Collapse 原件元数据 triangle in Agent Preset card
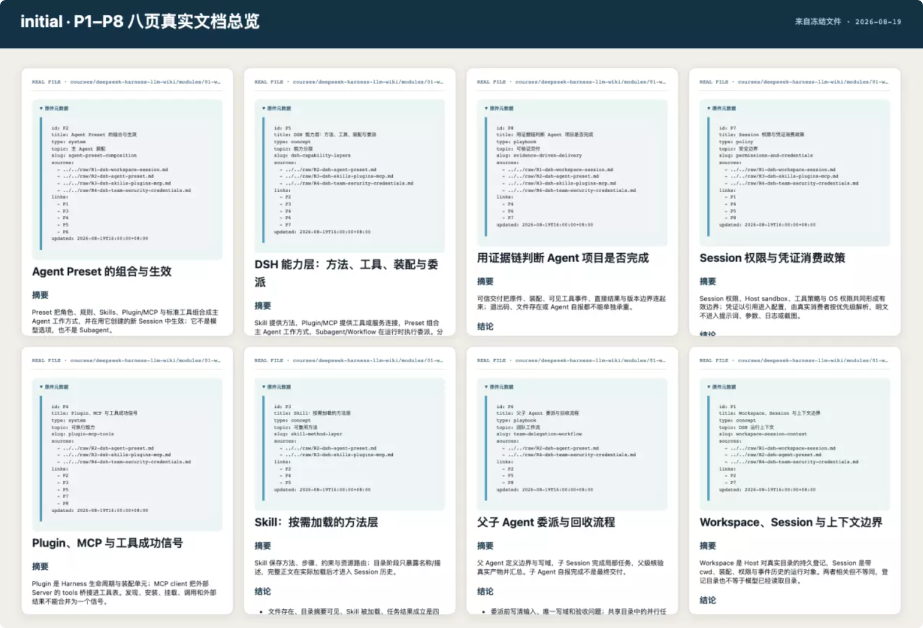This screenshot has height=628, width=923. click(x=41, y=108)
